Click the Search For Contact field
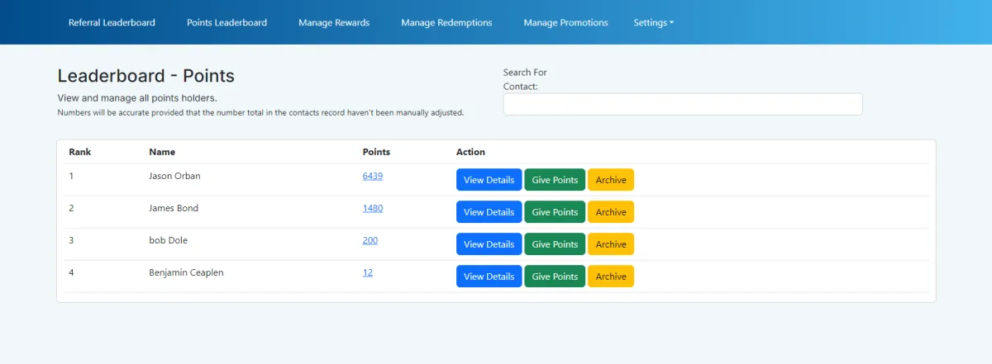Screen dimensions: 992x364 [x=682, y=104]
